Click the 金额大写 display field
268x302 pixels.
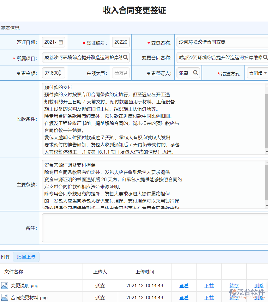tap(121, 73)
